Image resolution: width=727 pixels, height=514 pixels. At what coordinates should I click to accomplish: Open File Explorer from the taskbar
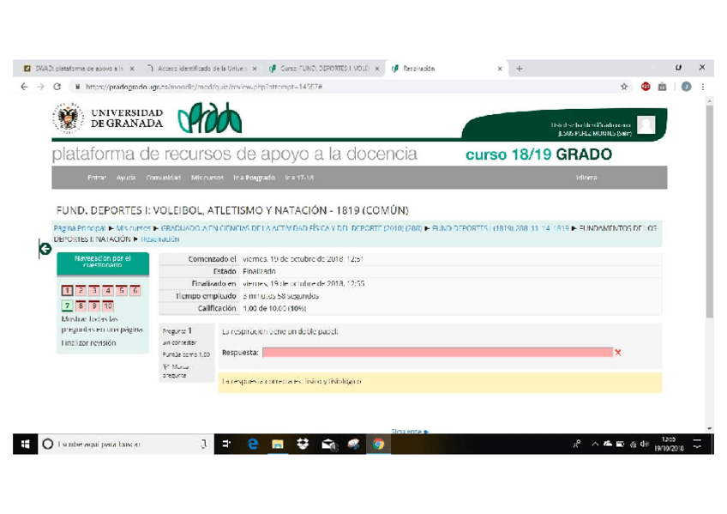coord(277,444)
